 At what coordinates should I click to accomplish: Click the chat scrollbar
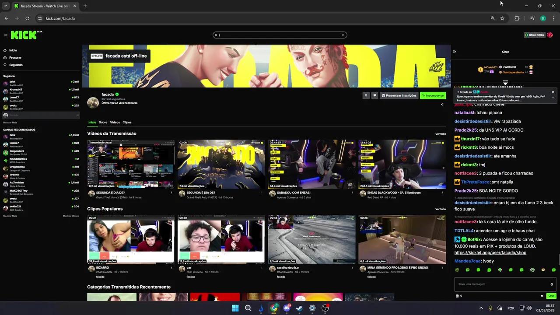pos(558,259)
